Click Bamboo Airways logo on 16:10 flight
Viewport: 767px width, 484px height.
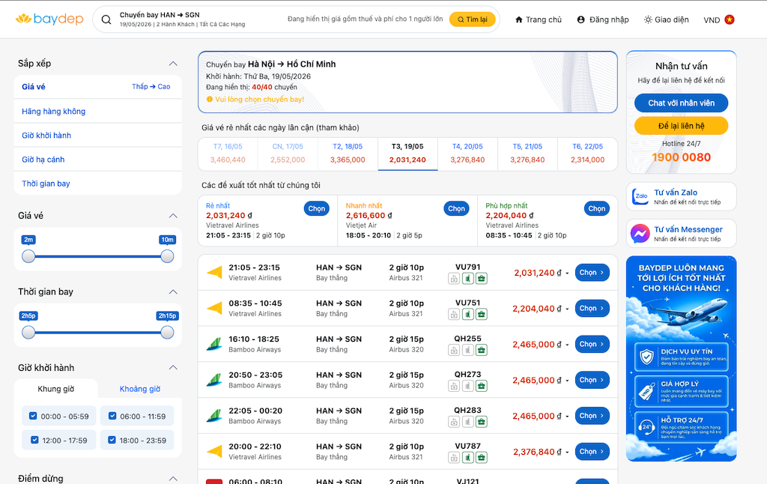[x=214, y=344]
